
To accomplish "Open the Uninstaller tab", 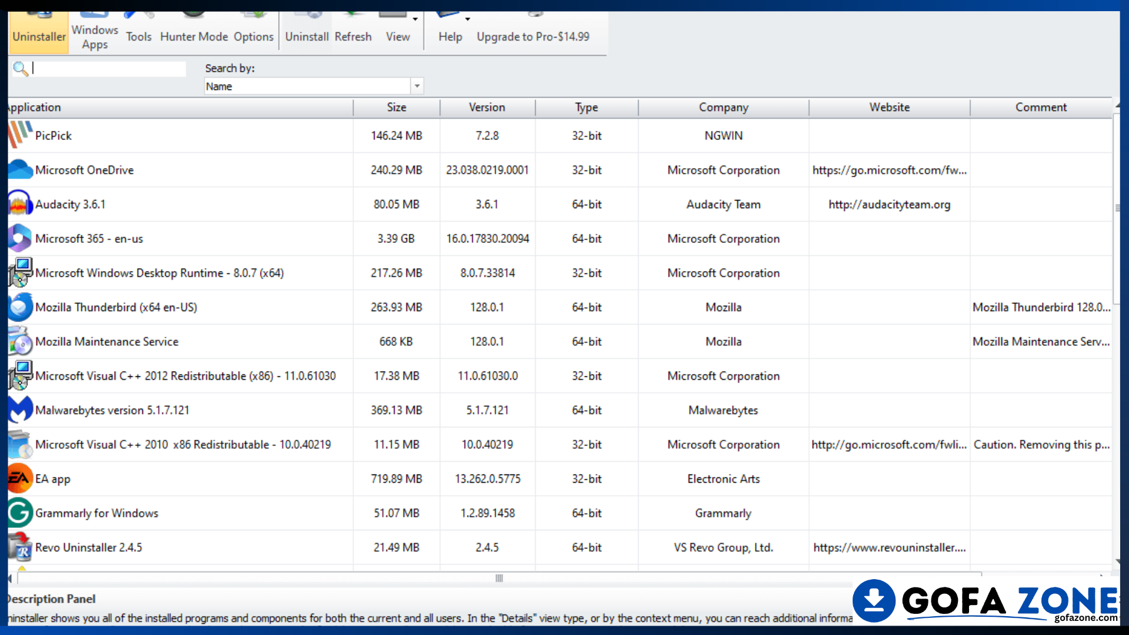I will pyautogui.click(x=39, y=32).
